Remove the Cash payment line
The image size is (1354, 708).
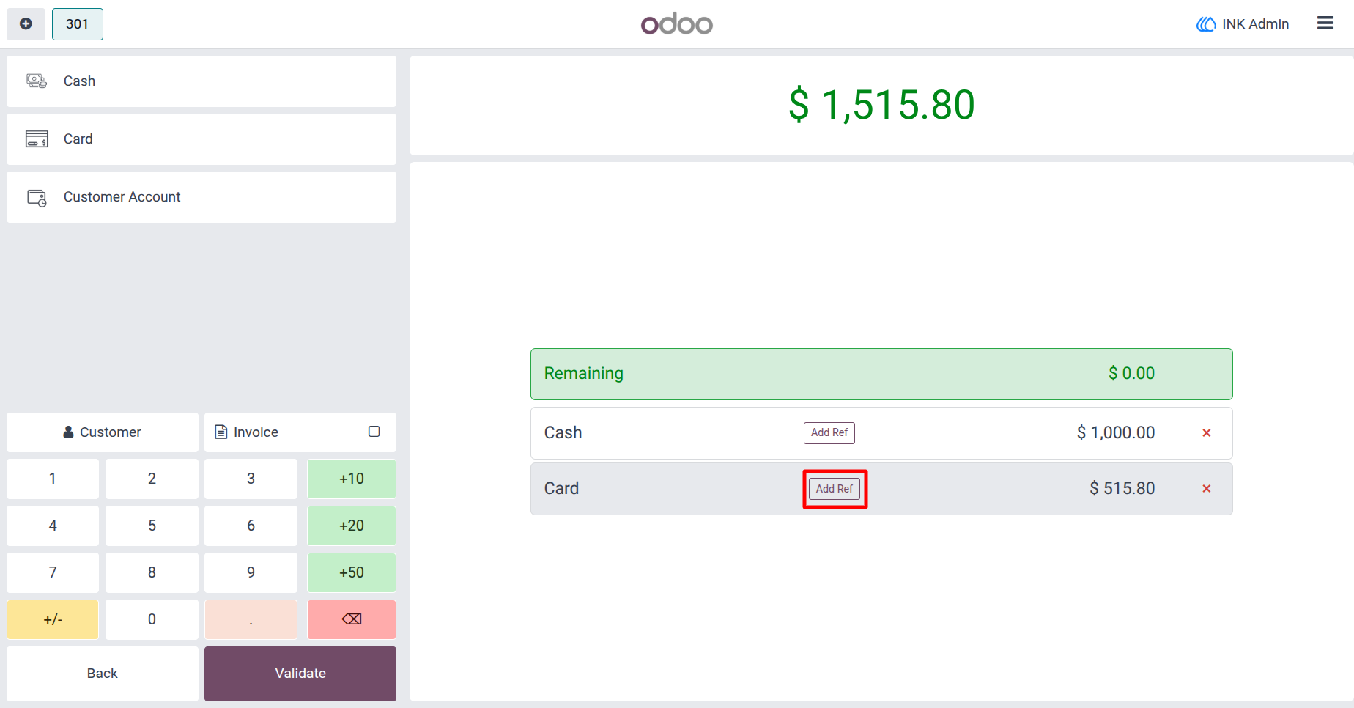1206,433
